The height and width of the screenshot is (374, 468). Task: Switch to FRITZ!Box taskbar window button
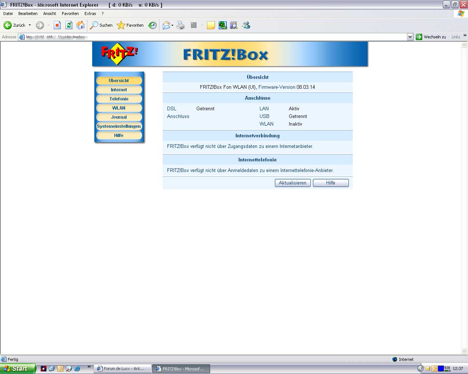click(181, 369)
